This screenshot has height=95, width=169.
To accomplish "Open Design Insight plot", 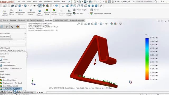I will coord(80,10).
